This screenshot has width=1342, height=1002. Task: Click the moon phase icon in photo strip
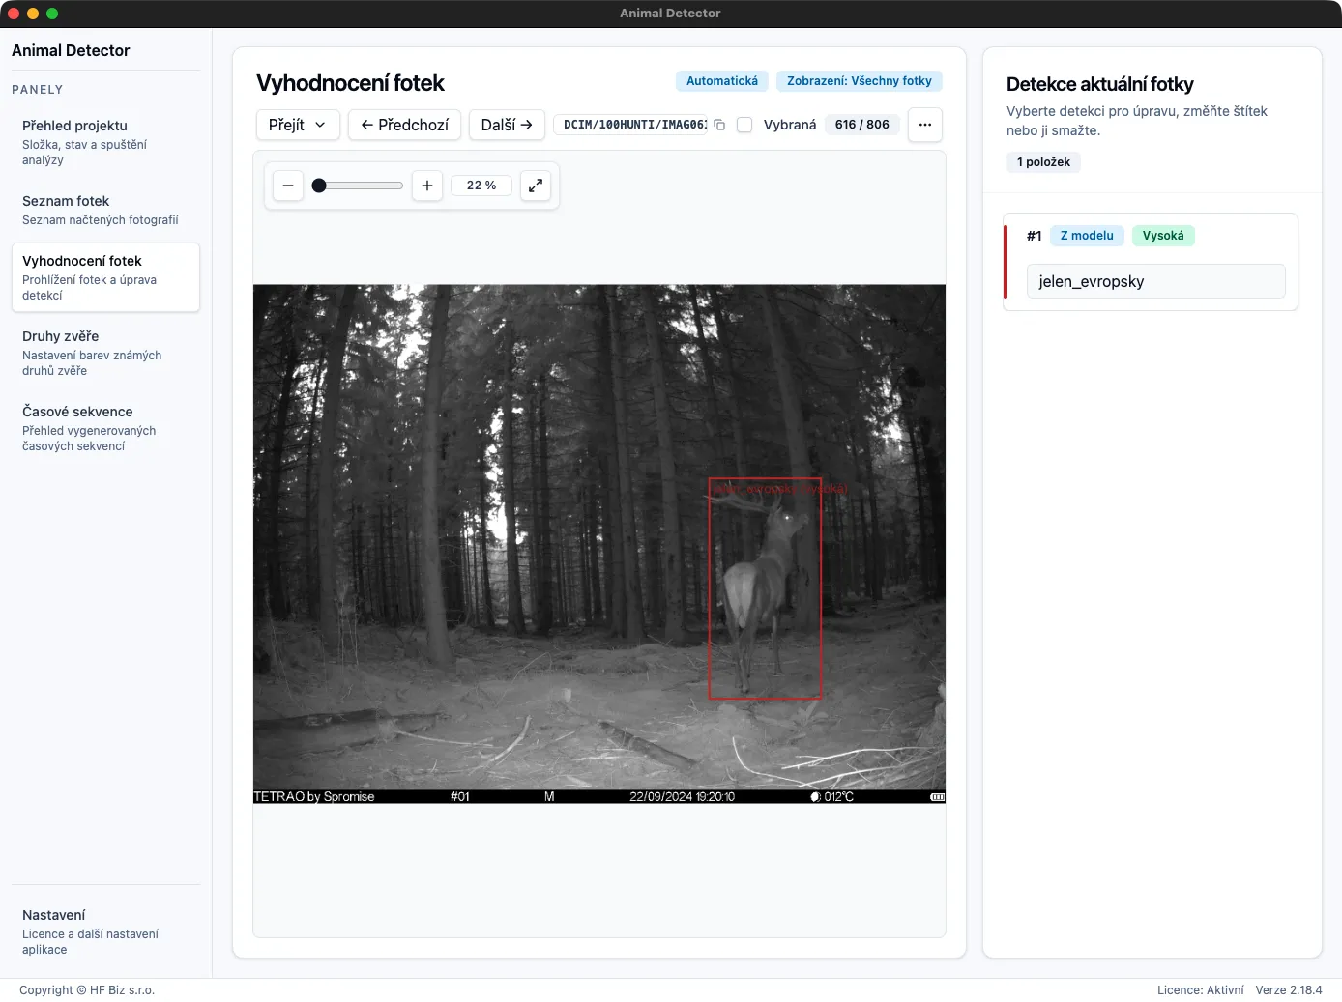click(815, 797)
